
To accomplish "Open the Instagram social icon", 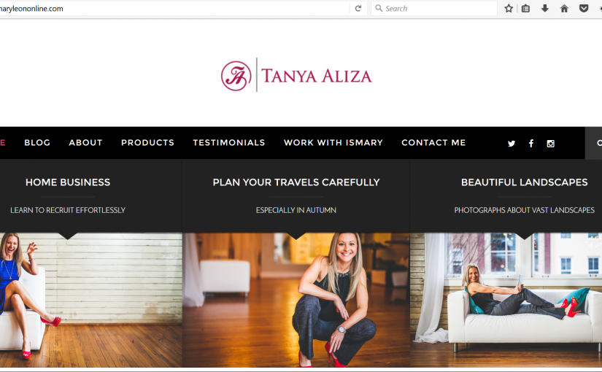I will click(x=550, y=144).
